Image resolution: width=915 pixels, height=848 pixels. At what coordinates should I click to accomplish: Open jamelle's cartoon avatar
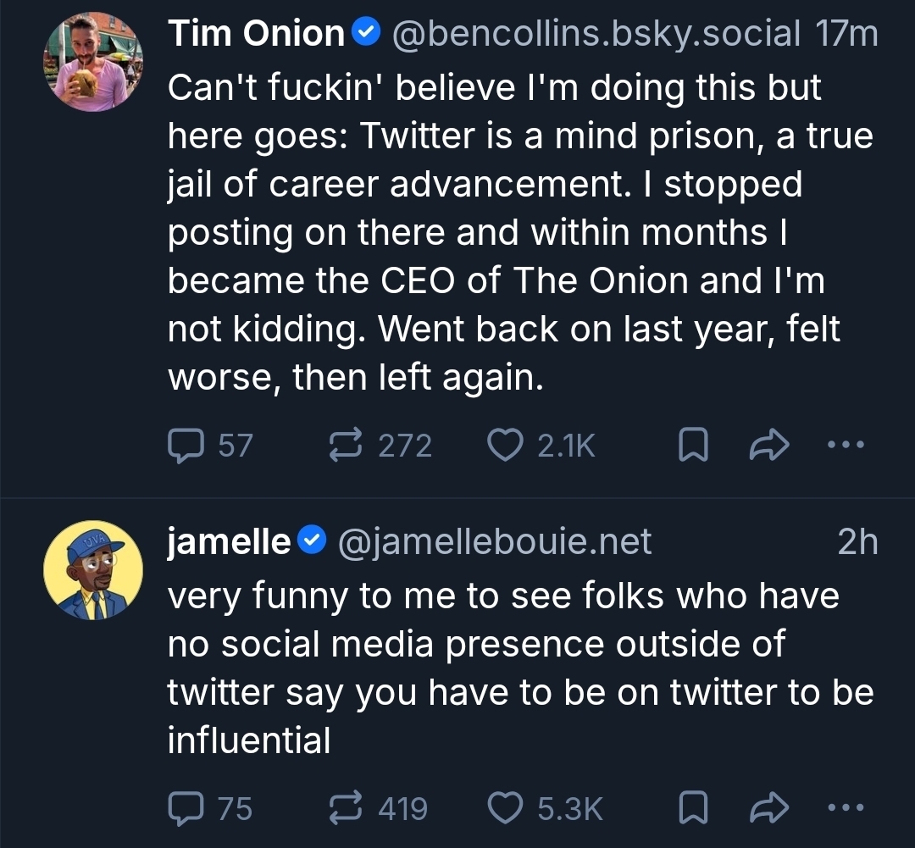tap(93, 570)
